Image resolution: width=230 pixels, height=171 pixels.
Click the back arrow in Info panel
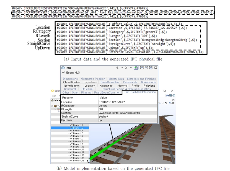[x=118, y=68]
